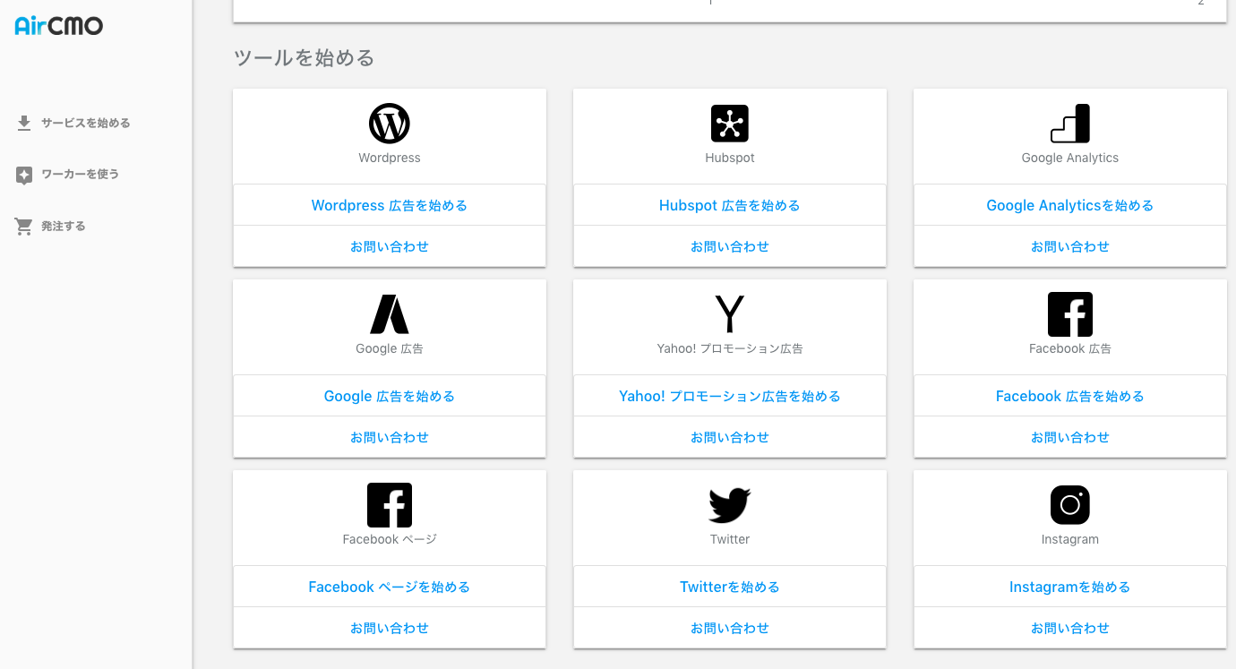This screenshot has width=1236, height=669.
Task: Click the Google Analytics card name label
Action: pos(1070,158)
